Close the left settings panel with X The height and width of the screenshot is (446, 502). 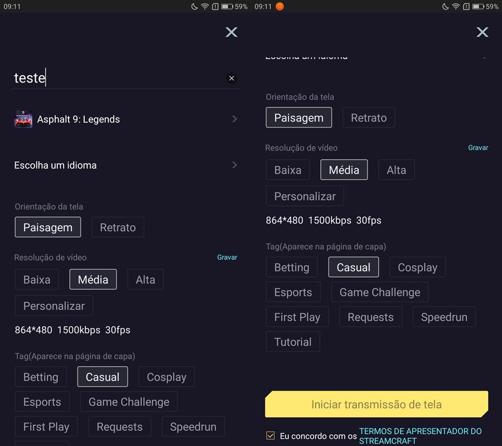click(x=231, y=32)
